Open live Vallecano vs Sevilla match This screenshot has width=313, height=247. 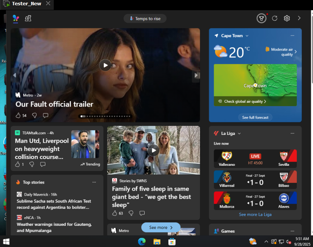(x=255, y=159)
